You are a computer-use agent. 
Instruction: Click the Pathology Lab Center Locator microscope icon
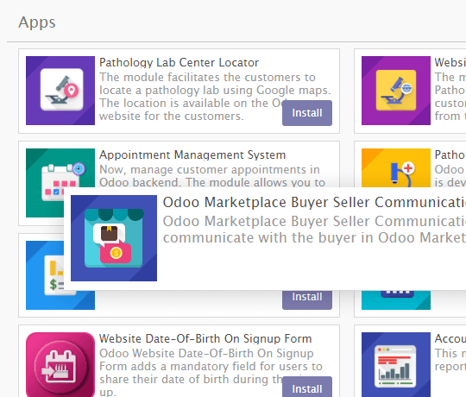(x=60, y=91)
